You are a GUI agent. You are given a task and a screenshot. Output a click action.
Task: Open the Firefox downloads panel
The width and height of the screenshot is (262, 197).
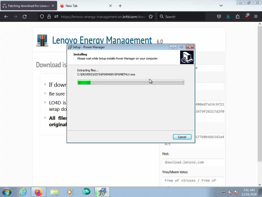click(228, 17)
